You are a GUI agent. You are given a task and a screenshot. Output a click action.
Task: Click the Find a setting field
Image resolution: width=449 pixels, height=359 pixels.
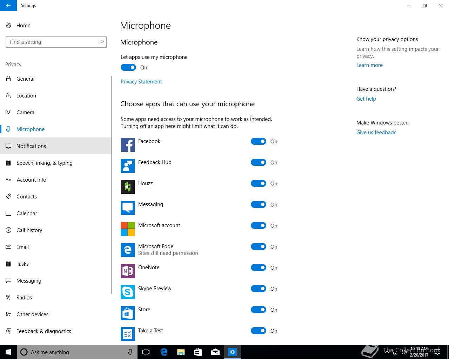coord(56,42)
